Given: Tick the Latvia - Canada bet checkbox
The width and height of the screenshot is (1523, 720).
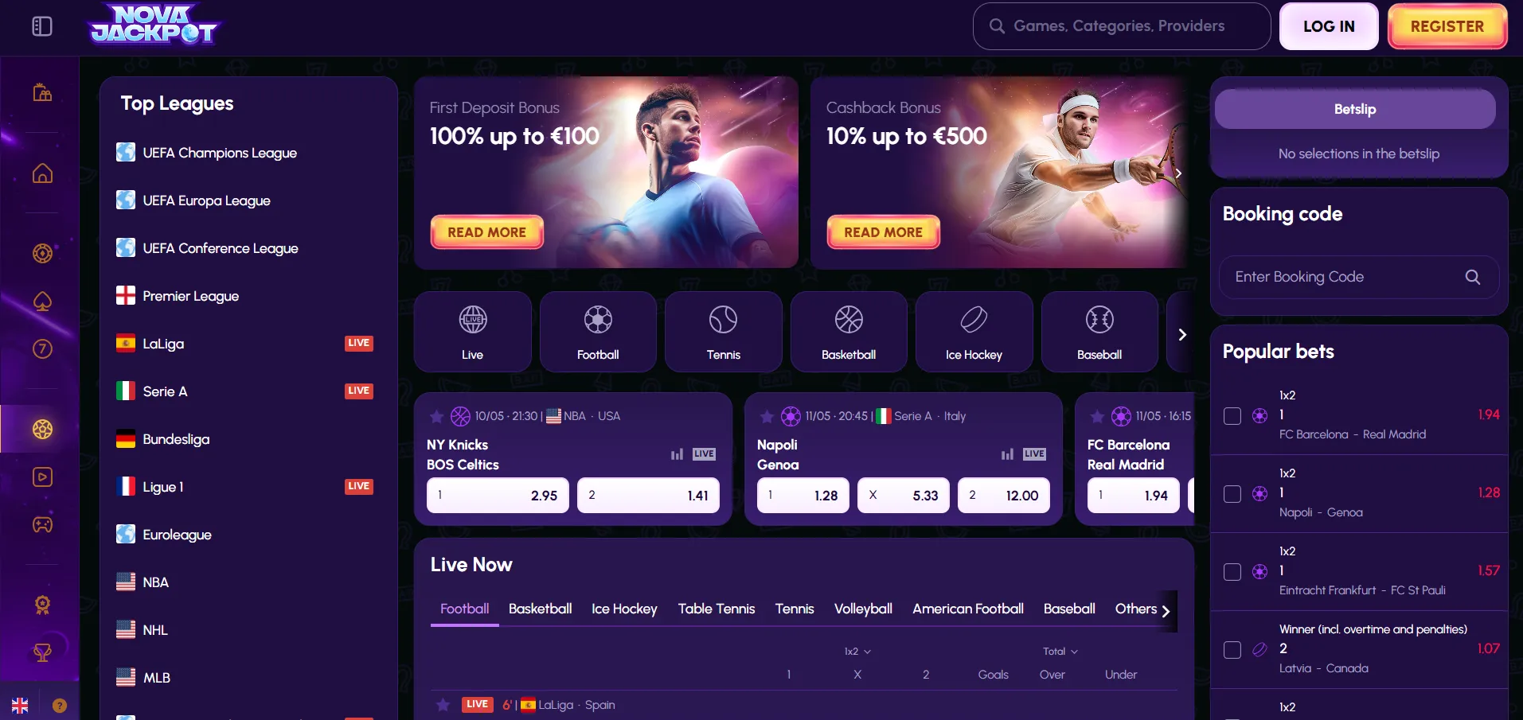Looking at the screenshot, I should tap(1232, 650).
